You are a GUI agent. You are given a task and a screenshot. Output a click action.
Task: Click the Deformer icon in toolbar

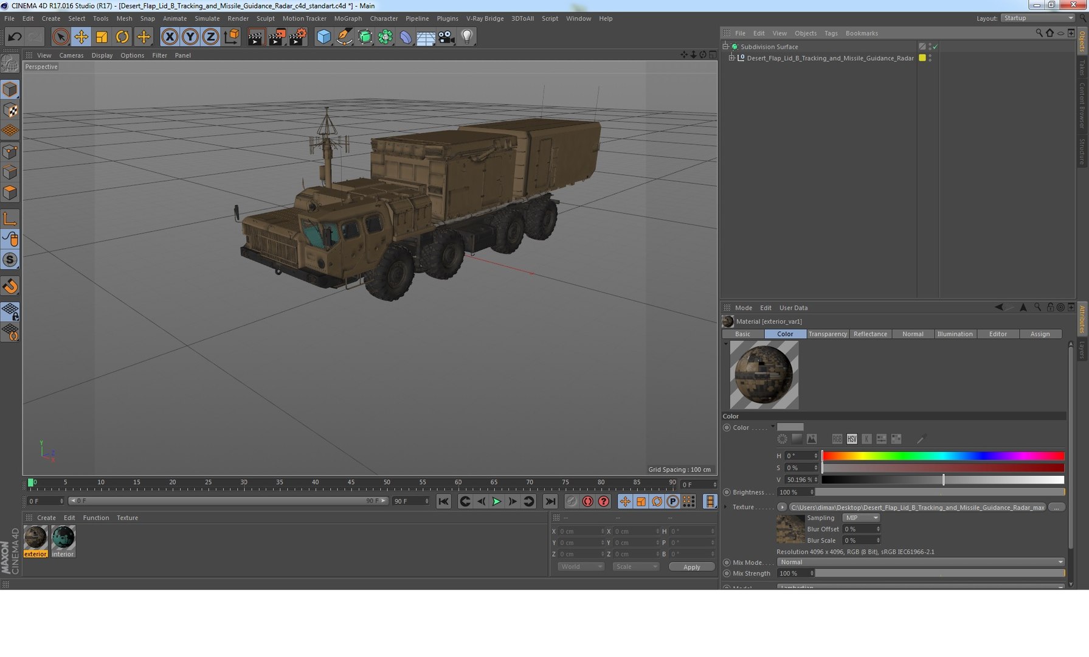[x=406, y=37]
